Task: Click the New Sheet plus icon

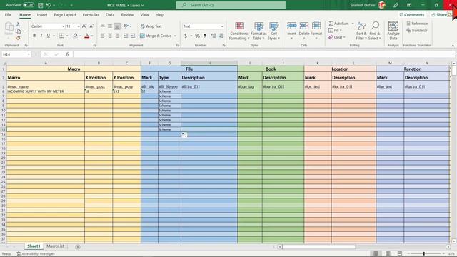Action: click(x=78, y=247)
